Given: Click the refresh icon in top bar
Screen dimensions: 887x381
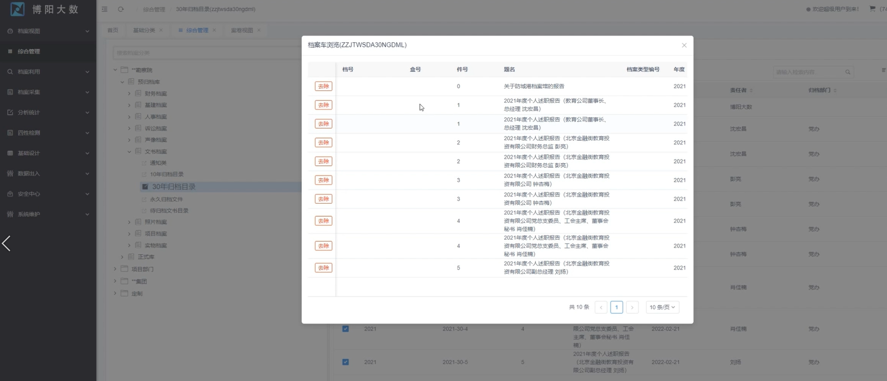Looking at the screenshot, I should (x=121, y=9).
